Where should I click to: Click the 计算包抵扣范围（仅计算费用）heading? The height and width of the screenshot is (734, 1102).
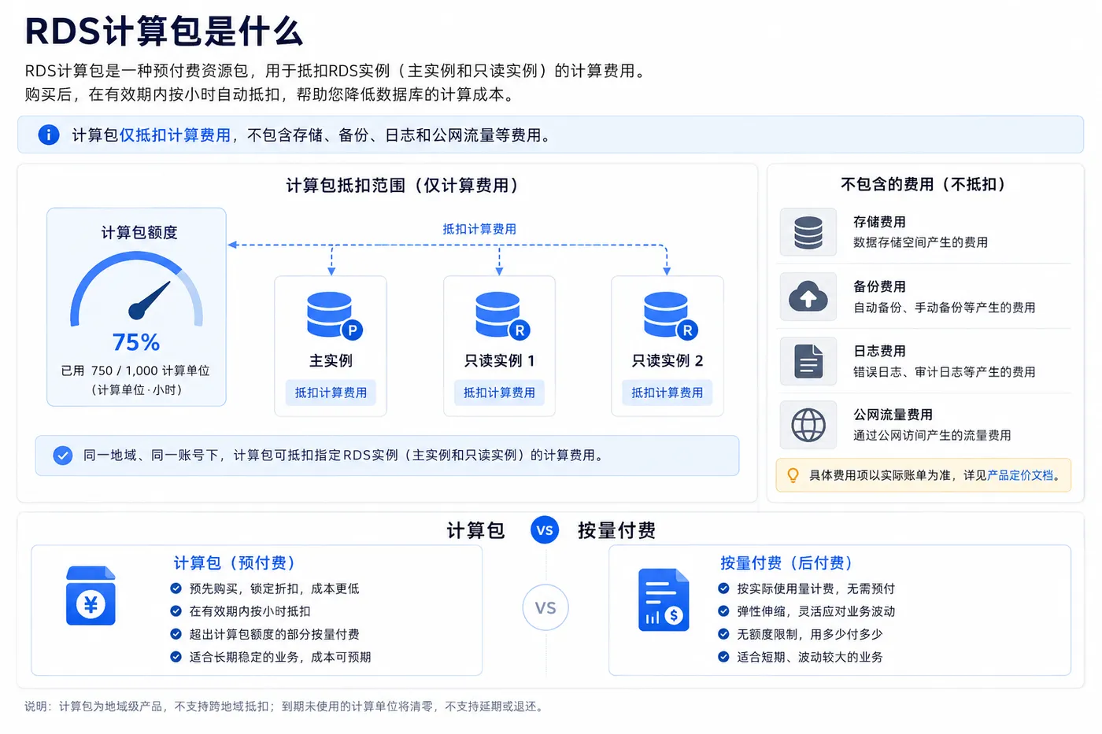402,186
